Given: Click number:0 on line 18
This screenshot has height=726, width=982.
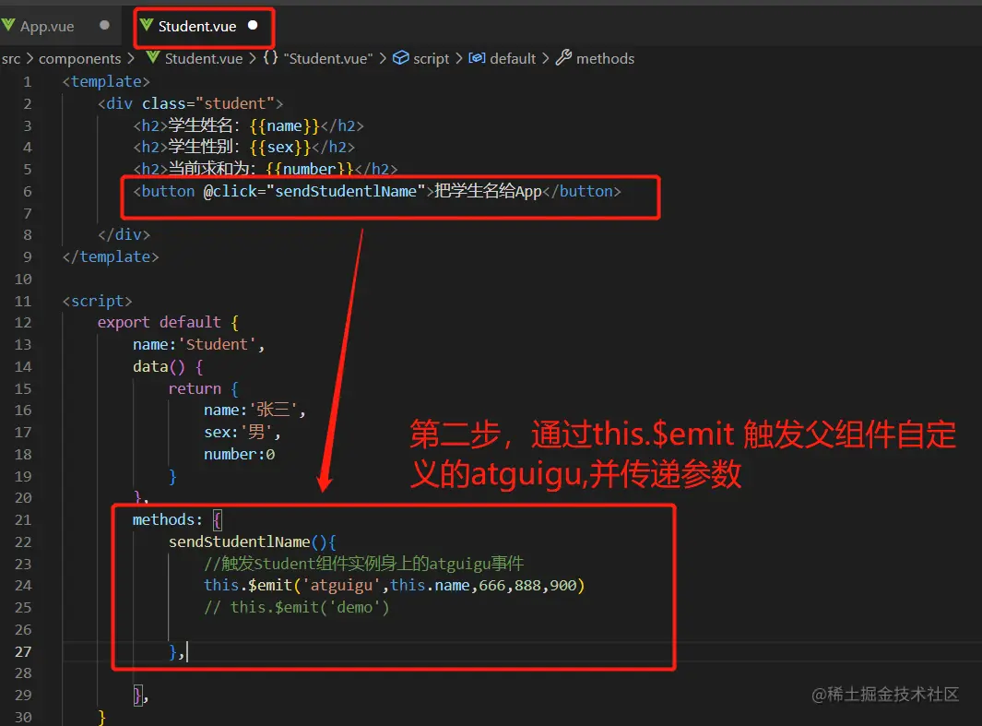Looking at the screenshot, I should [239, 454].
